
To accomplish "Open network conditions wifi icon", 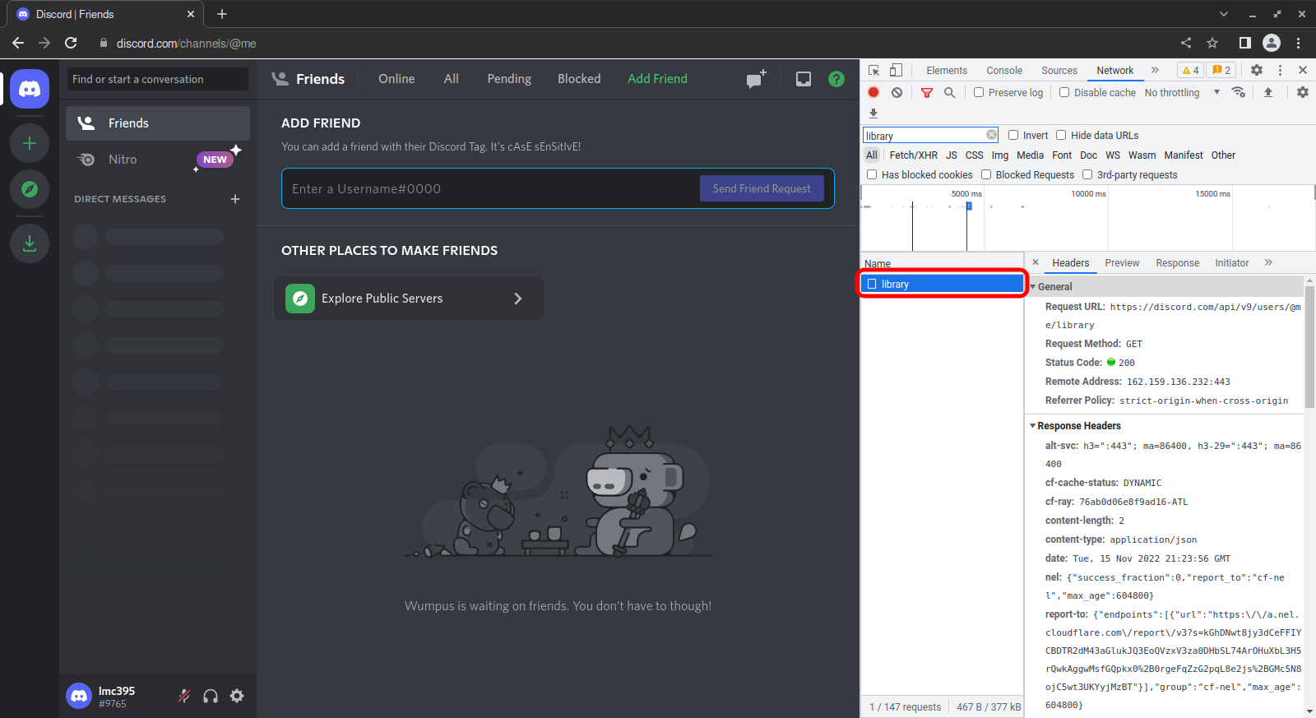I will click(1239, 92).
